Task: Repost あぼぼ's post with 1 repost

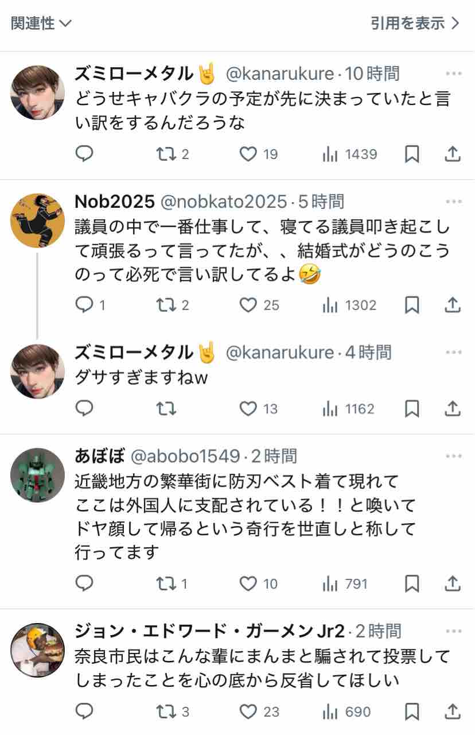Action: (172, 584)
